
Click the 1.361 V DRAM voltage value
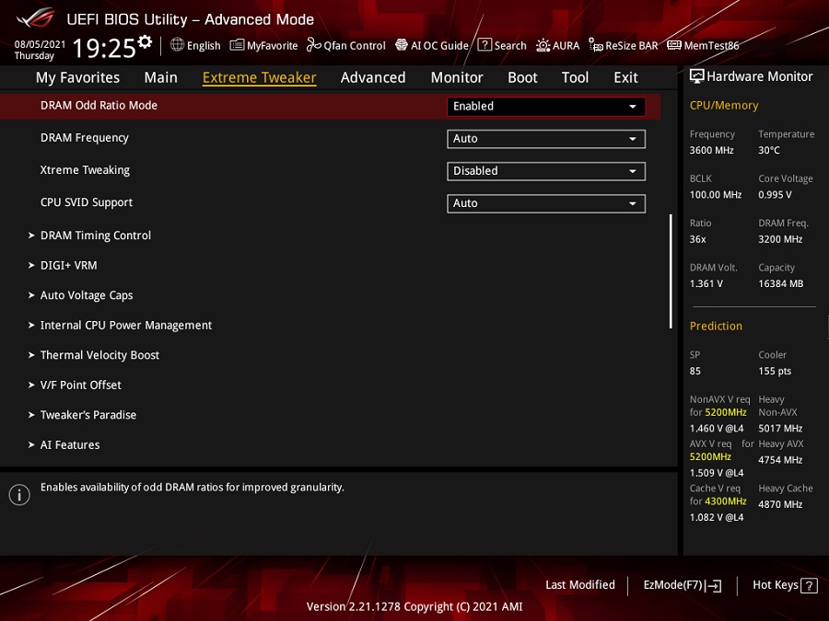706,284
